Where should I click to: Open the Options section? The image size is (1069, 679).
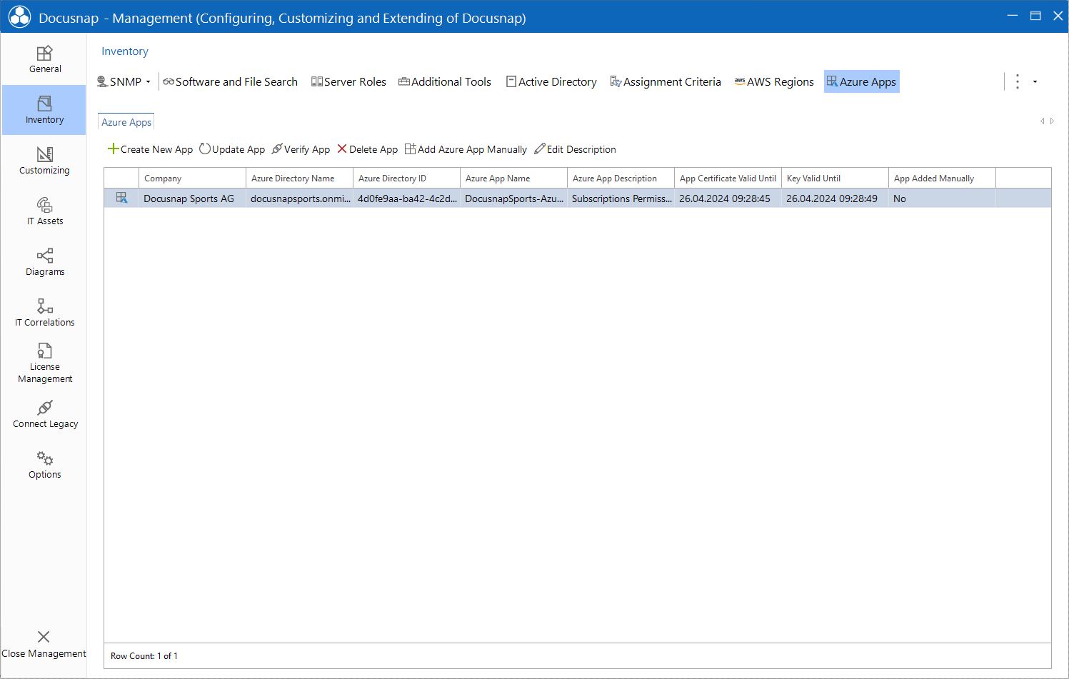click(44, 465)
